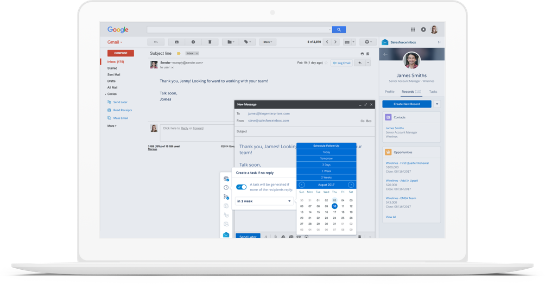The height and width of the screenshot is (285, 545).
Task: Toggle the create task if no reply switch
Action: coord(242,187)
